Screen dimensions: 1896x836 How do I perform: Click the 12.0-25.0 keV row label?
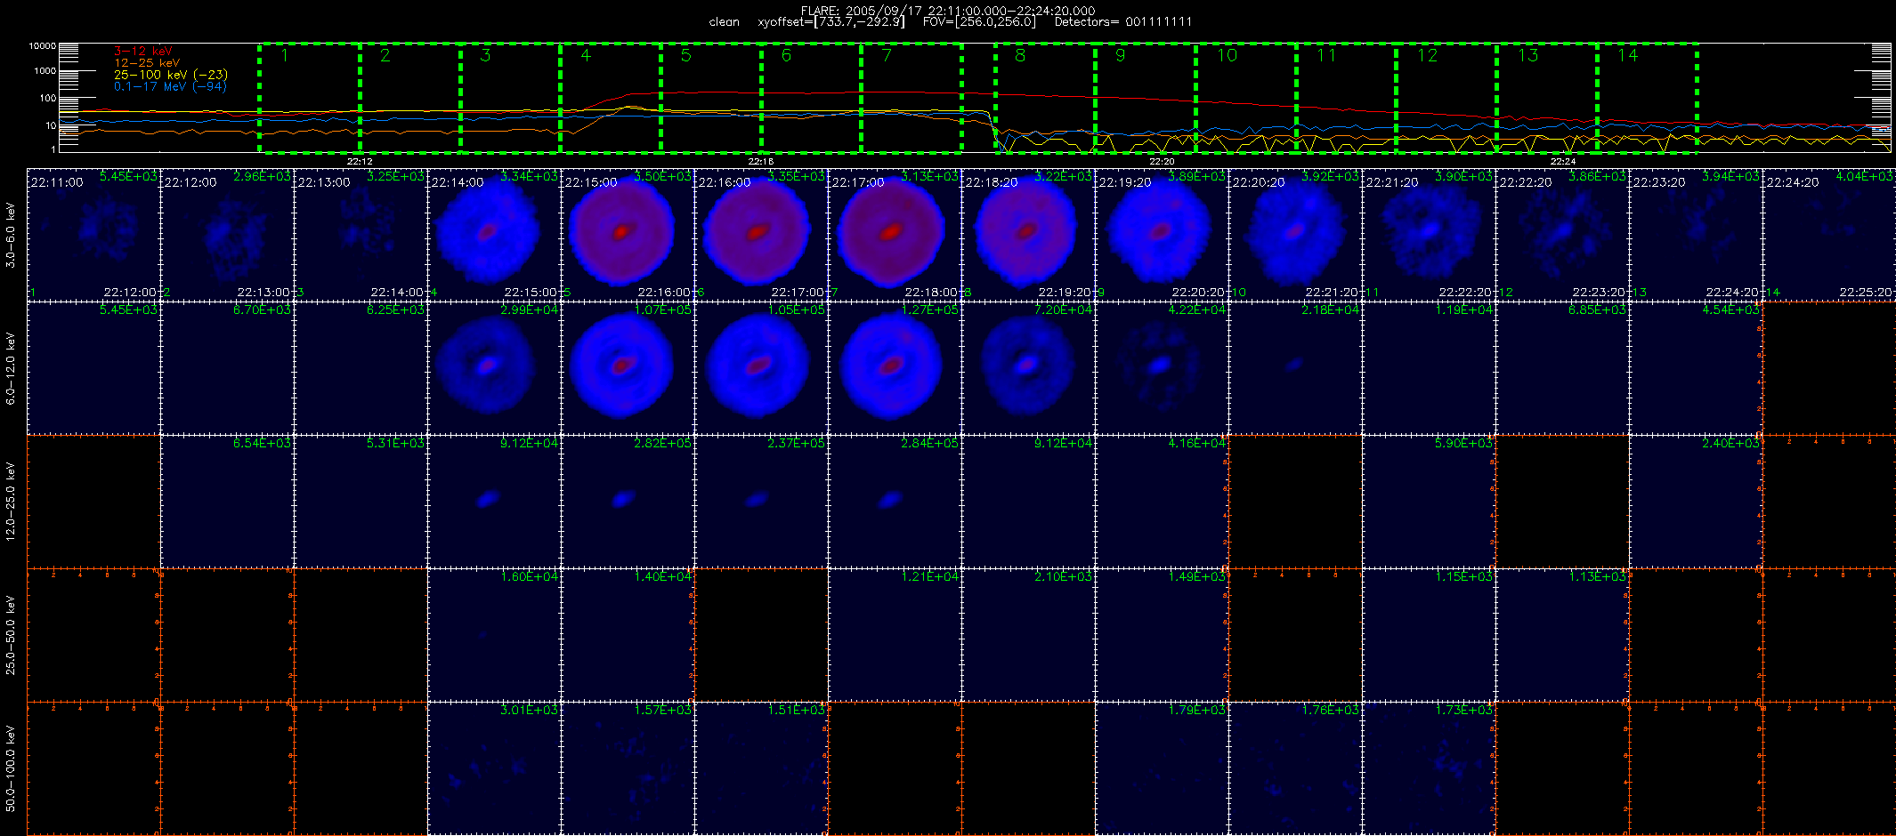pos(11,502)
